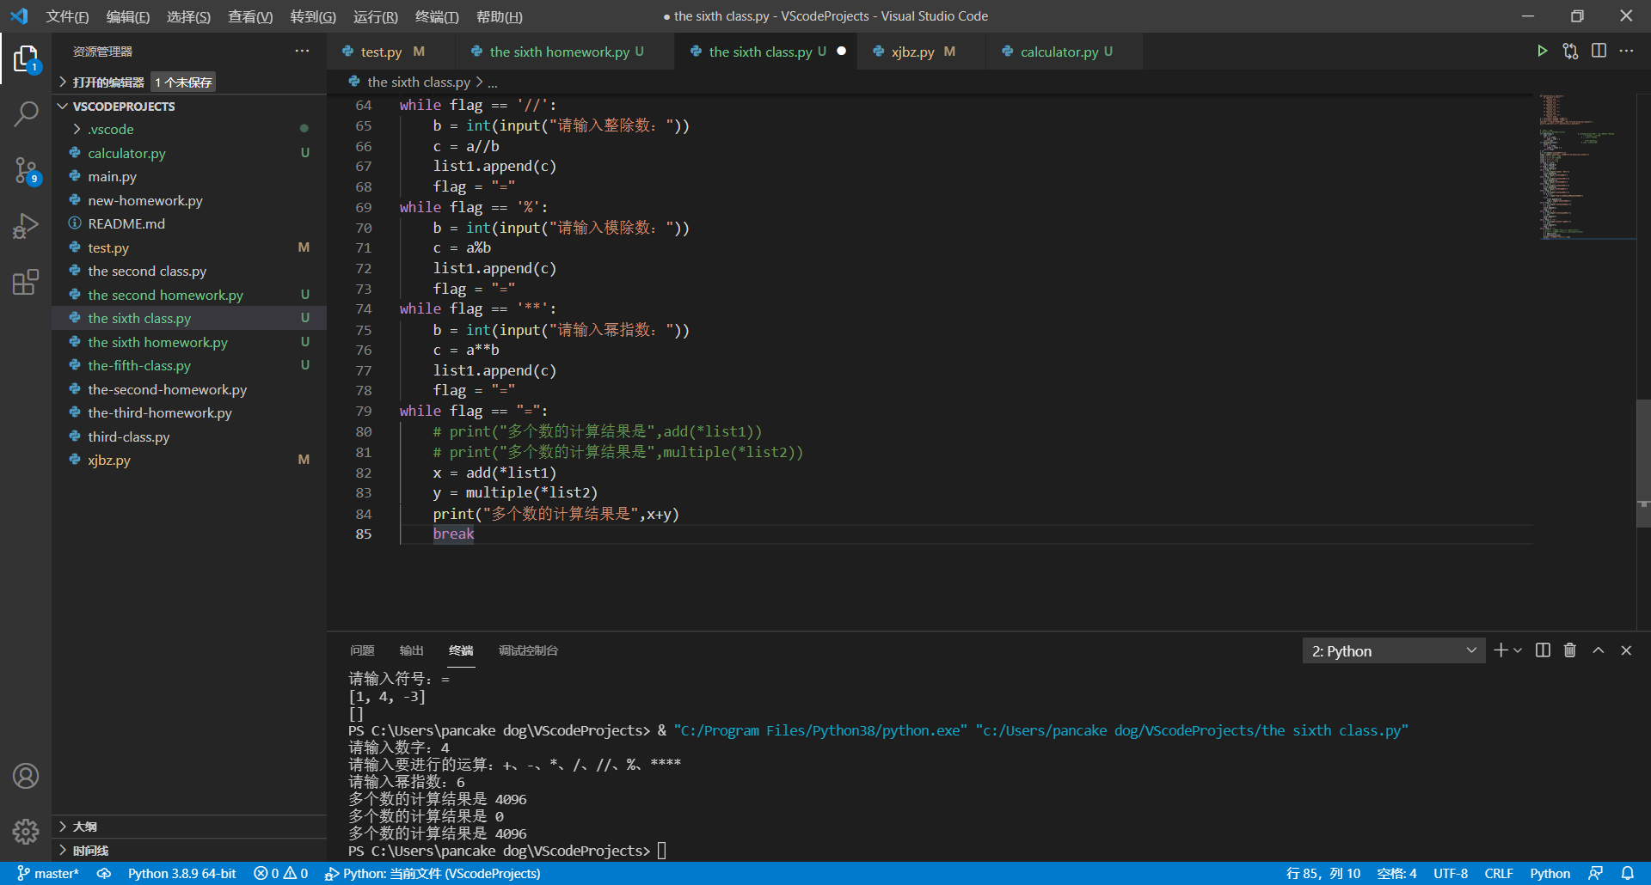Image resolution: width=1651 pixels, height=885 pixels.
Task: Open the Source Control view
Action: click(x=26, y=170)
